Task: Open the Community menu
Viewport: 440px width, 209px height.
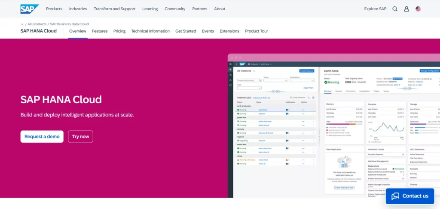Action: 175,9
